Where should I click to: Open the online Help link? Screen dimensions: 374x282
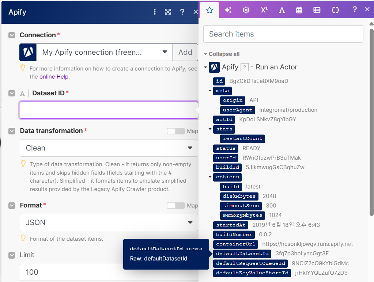pyautogui.click(x=54, y=77)
